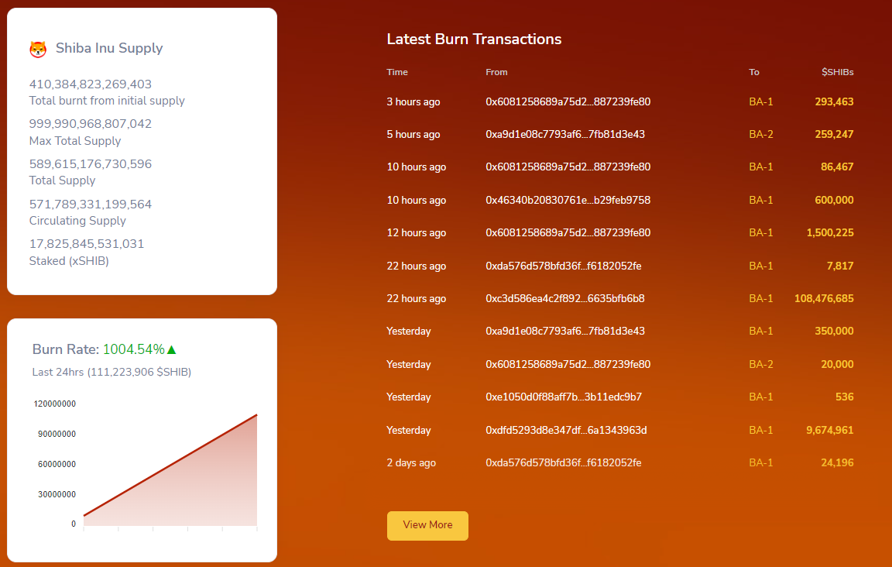Click the $SHIBs column header

click(x=837, y=72)
